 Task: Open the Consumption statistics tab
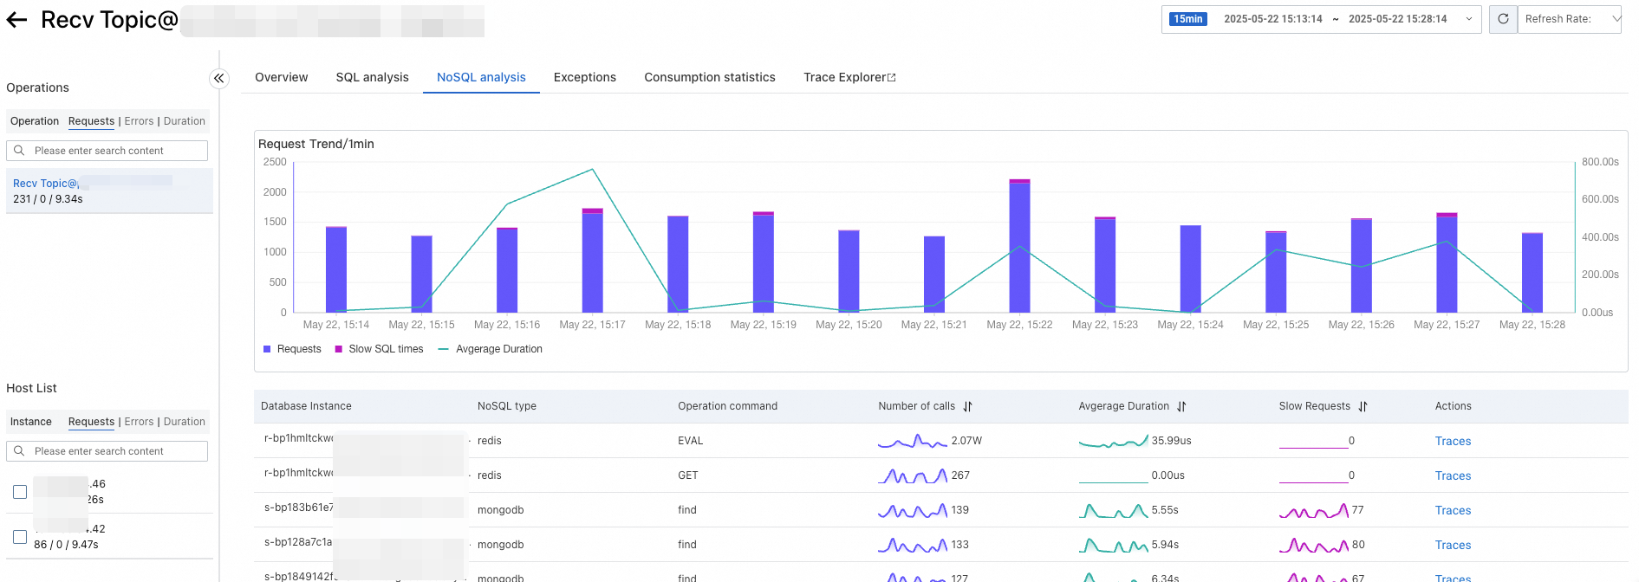point(709,77)
